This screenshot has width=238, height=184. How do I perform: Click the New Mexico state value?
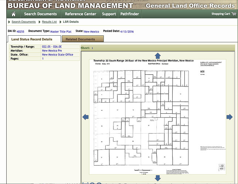91,32
